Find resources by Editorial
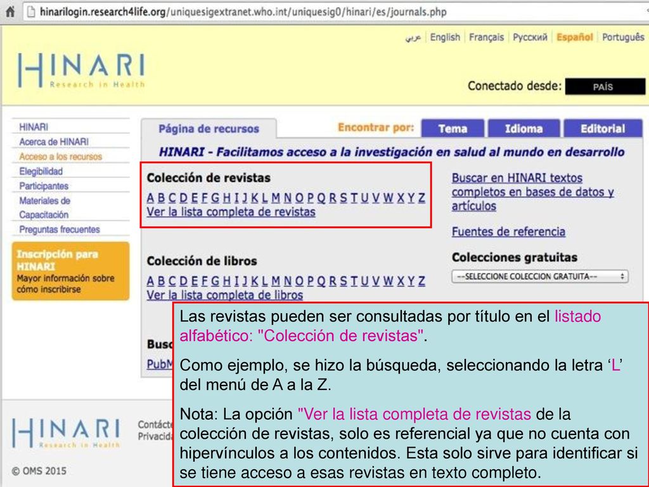 [603, 129]
